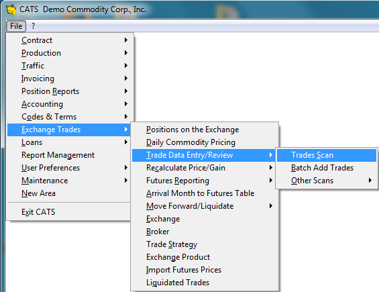The image size is (379, 292).
Task: Choose Broker menu item
Action: click(x=205, y=232)
